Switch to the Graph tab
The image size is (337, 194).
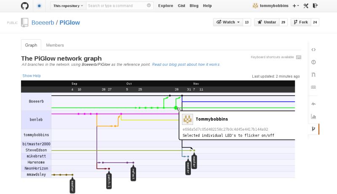[31, 45]
